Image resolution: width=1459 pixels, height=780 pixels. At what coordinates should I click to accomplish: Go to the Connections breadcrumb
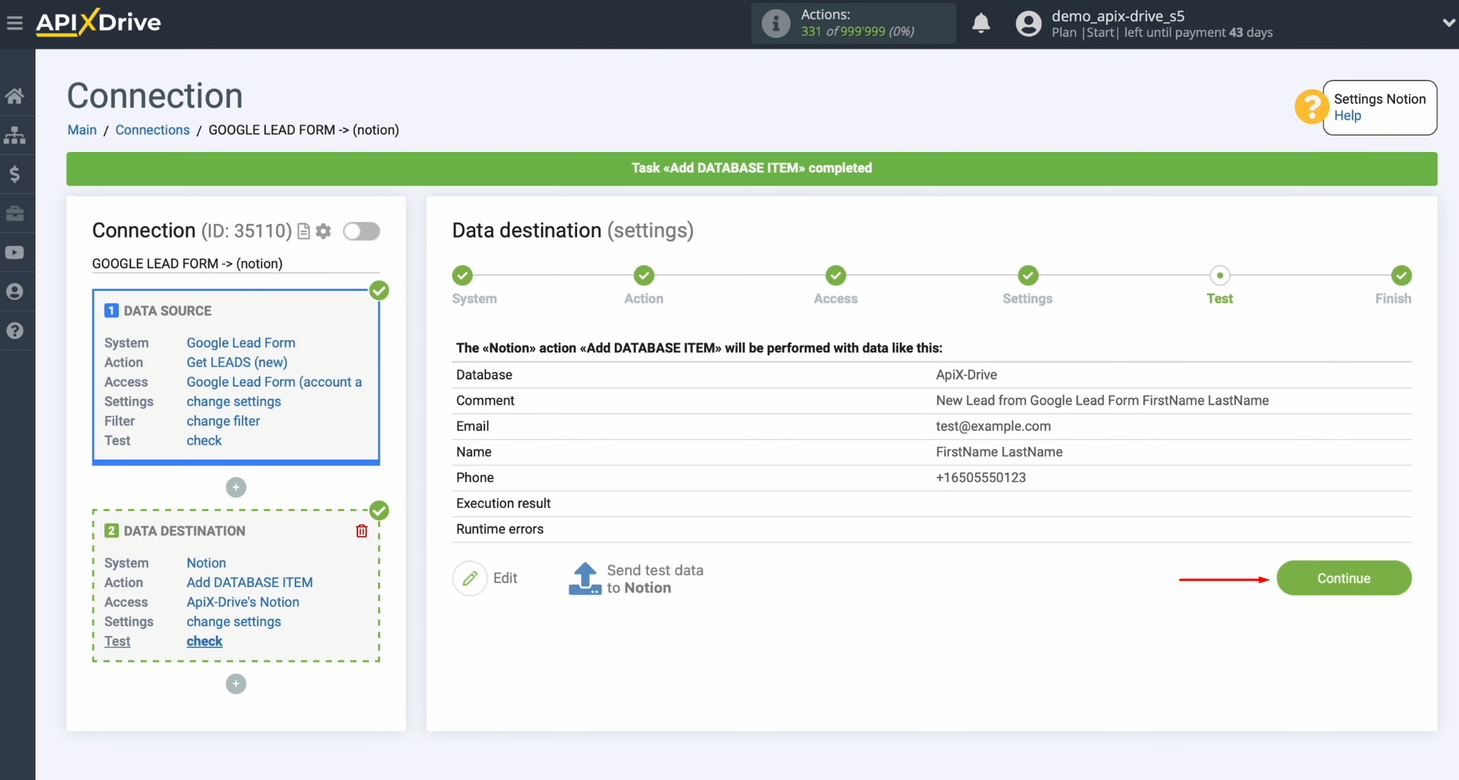tap(152, 130)
